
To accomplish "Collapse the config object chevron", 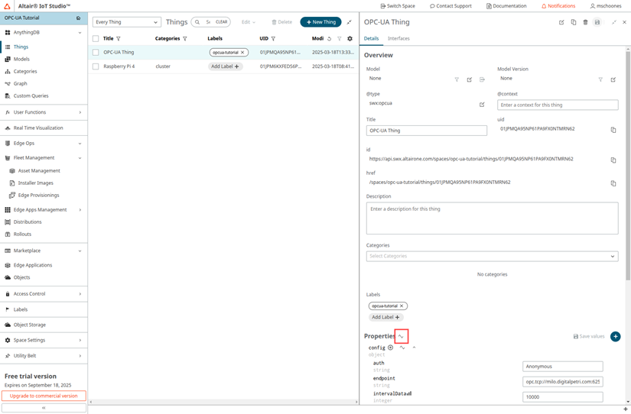I will [414, 348].
